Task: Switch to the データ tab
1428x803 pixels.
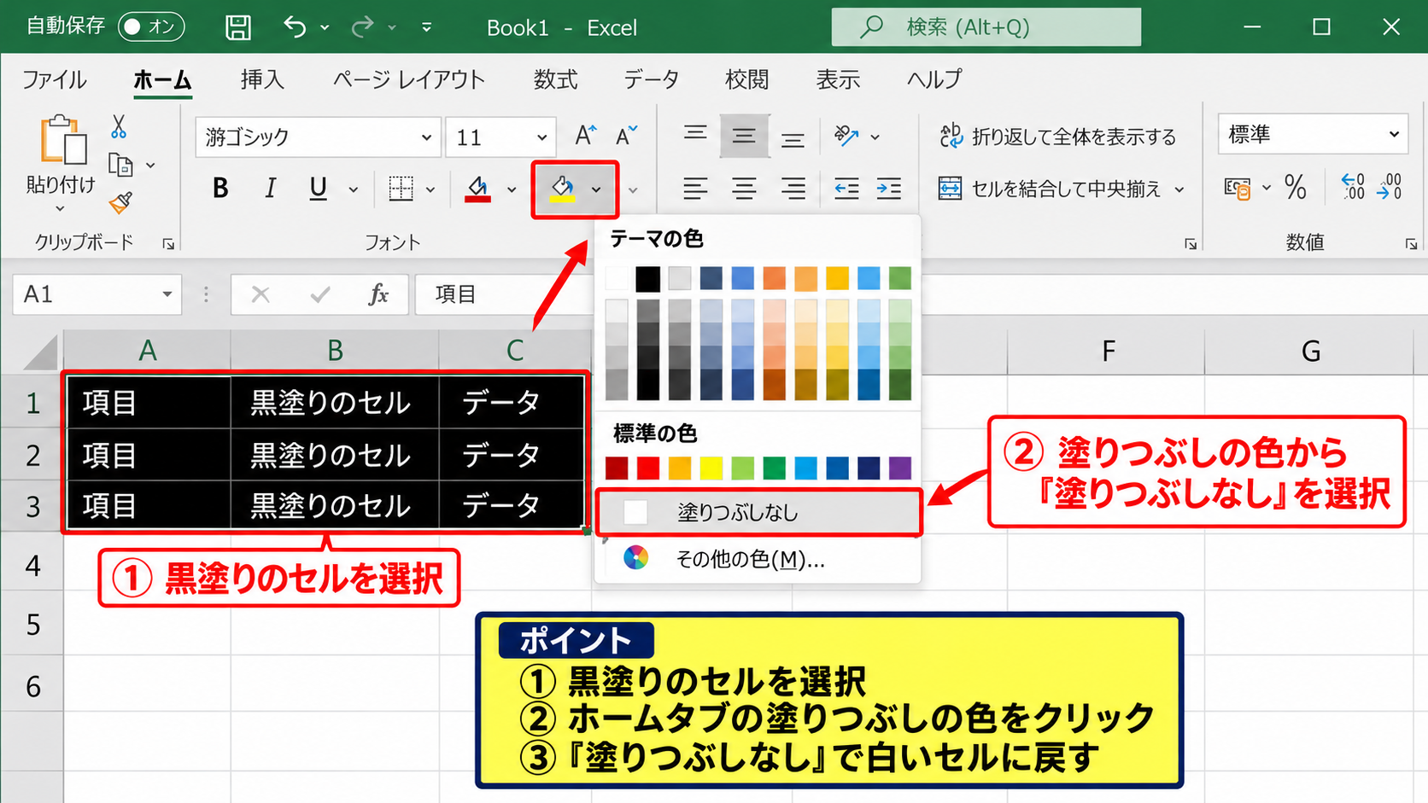Action: (651, 79)
